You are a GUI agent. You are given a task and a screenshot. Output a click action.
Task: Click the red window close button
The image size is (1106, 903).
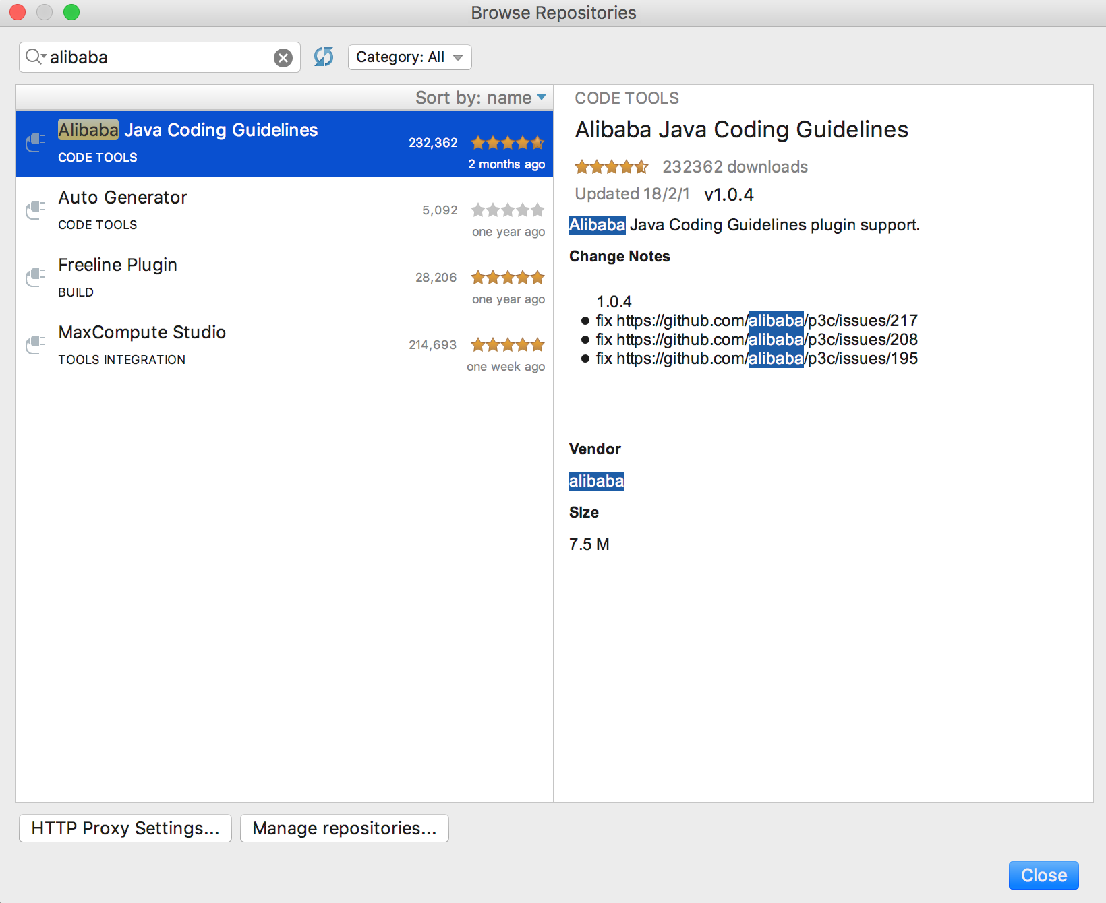pos(18,12)
